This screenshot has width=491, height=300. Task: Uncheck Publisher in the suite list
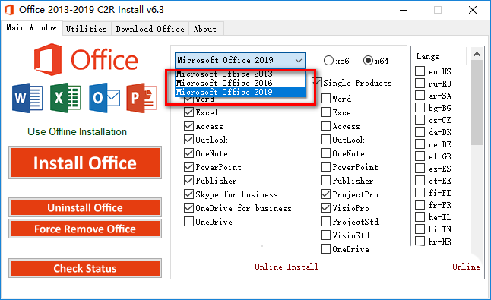(x=188, y=181)
